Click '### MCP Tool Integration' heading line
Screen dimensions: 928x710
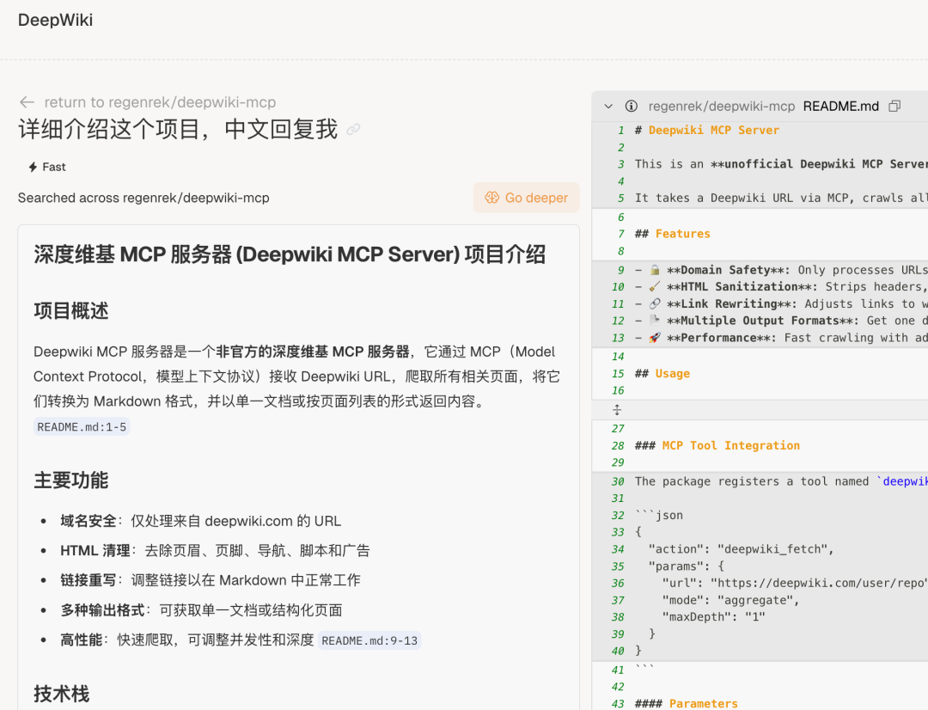pyautogui.click(x=717, y=446)
